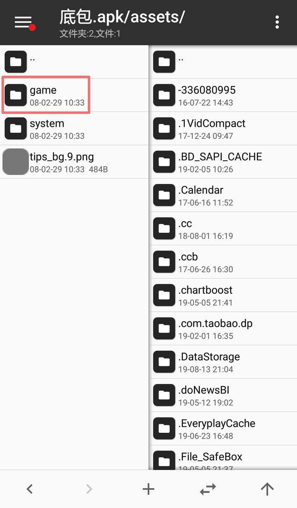Image resolution: width=297 pixels, height=508 pixels.
Task: Open the .com.taobao.dp folder
Action: (x=223, y=329)
